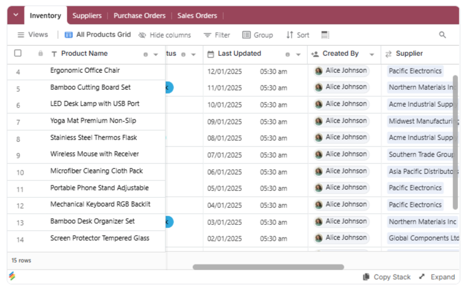Click the search magnifier icon
The width and height of the screenshot is (470, 289).
point(442,35)
